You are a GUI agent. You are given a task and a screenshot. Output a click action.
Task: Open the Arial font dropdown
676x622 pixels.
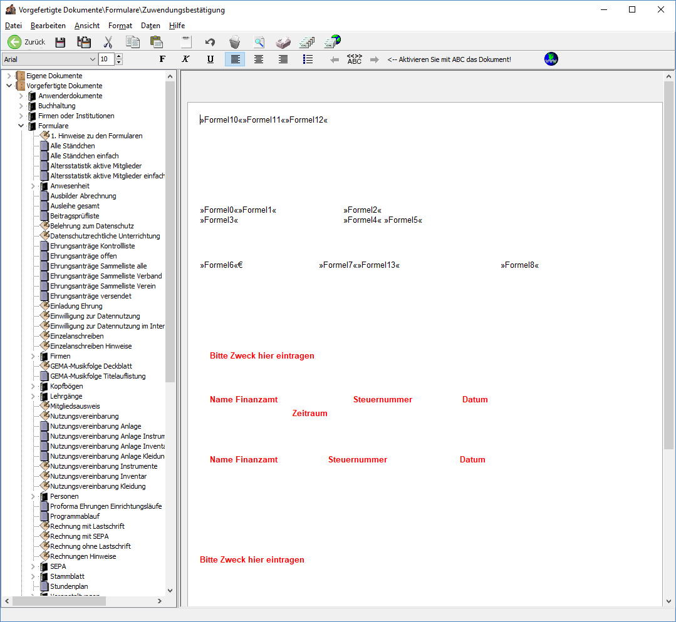coord(93,59)
